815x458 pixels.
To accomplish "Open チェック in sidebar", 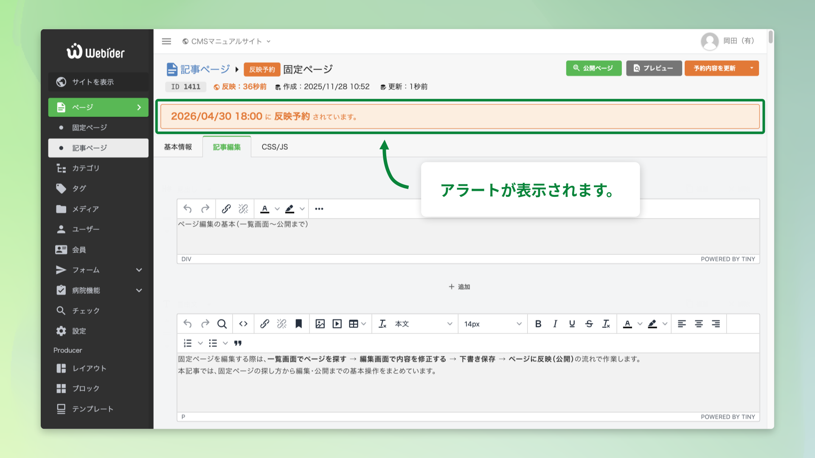I will point(98,311).
